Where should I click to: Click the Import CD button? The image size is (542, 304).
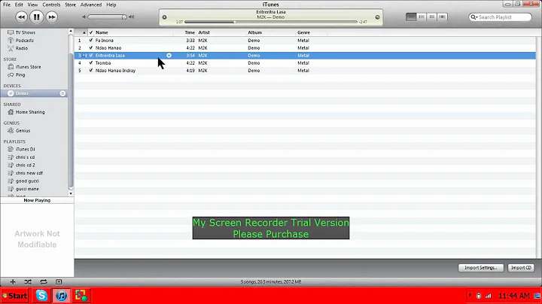(521, 268)
